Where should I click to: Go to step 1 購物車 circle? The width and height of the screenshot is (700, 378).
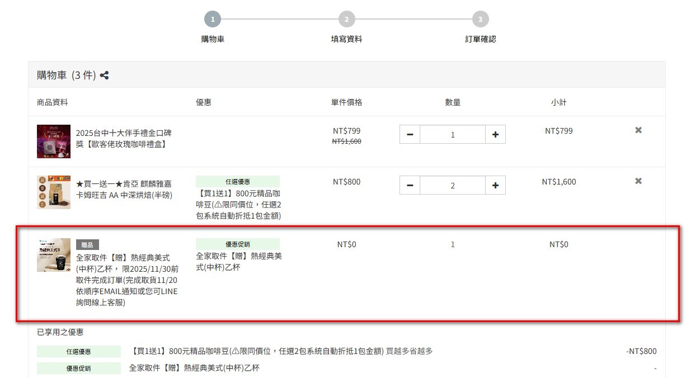(213, 20)
